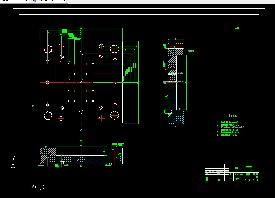Select the bottom-left large guide-pin circle in the plan view
275x198 pixels.
[48, 116]
